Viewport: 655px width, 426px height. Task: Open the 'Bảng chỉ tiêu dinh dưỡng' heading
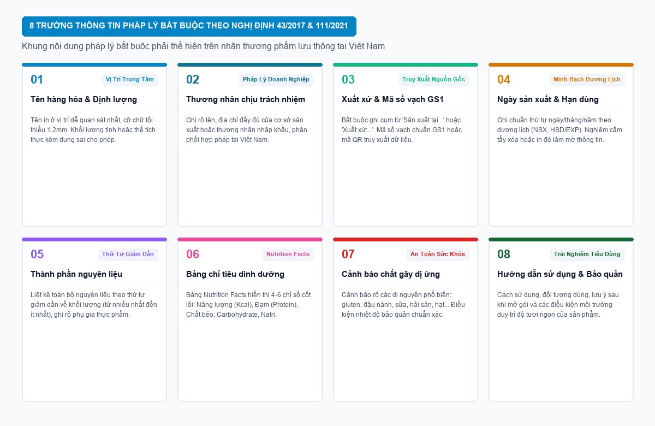pyautogui.click(x=235, y=274)
